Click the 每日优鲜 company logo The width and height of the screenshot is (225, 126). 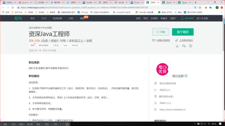162,69
